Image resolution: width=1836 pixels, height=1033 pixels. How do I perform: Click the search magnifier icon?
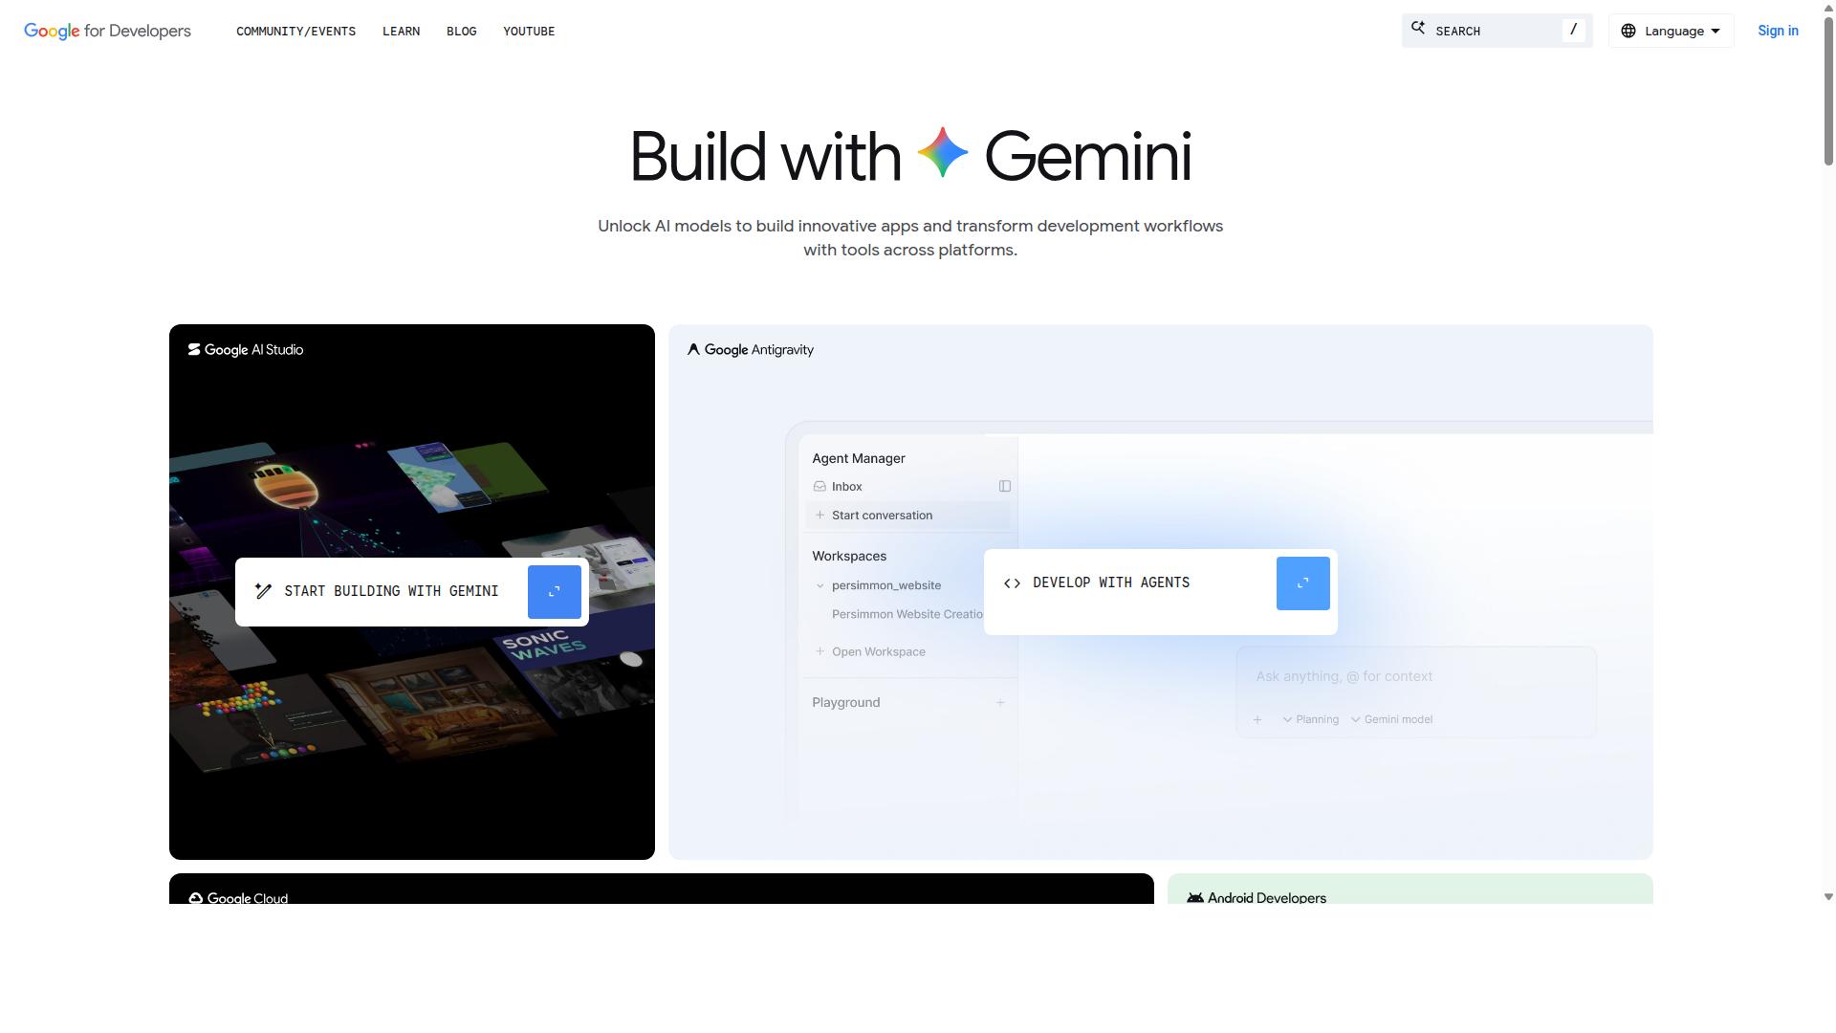pos(1418,30)
